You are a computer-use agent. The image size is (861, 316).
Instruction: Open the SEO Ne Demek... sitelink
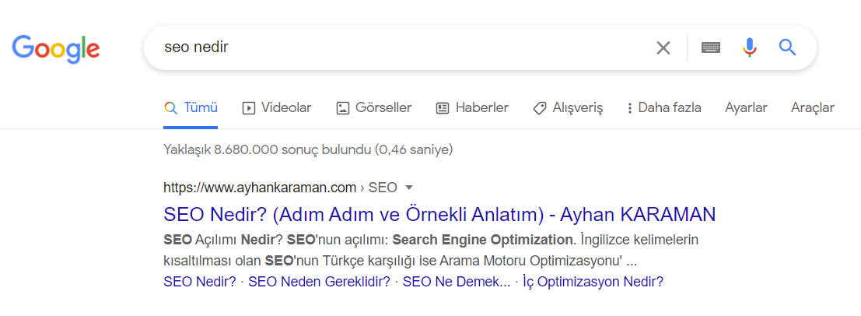coord(457,283)
